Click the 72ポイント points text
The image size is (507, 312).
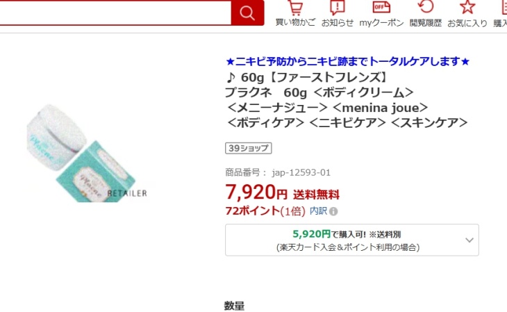[253, 211]
